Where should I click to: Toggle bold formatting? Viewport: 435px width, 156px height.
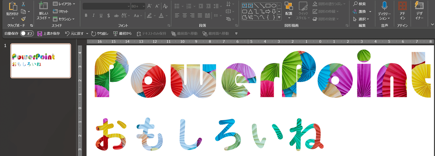coord(86,15)
